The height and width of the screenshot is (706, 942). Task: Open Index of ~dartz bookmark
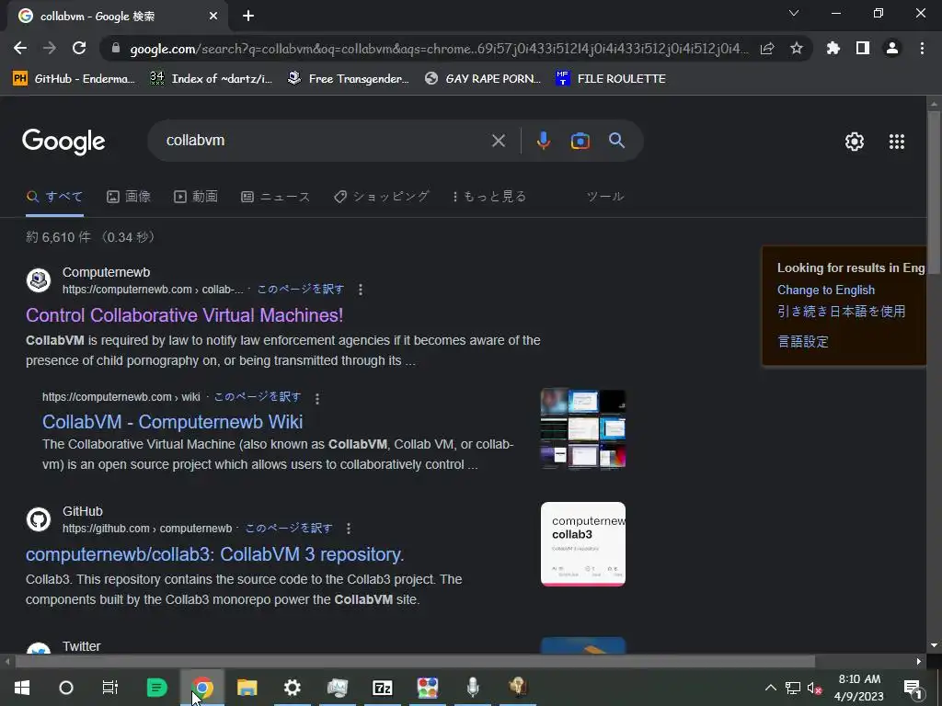(212, 79)
